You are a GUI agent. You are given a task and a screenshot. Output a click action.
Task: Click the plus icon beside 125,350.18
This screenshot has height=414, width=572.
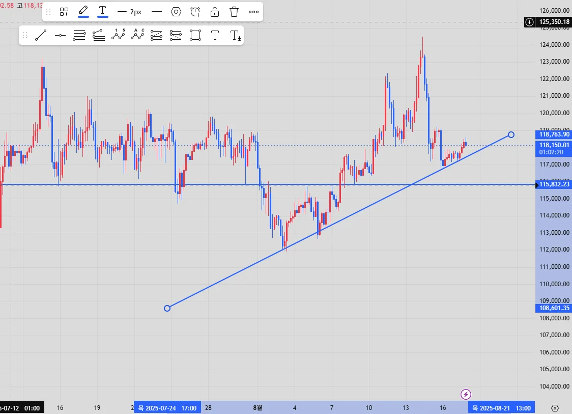click(x=529, y=22)
